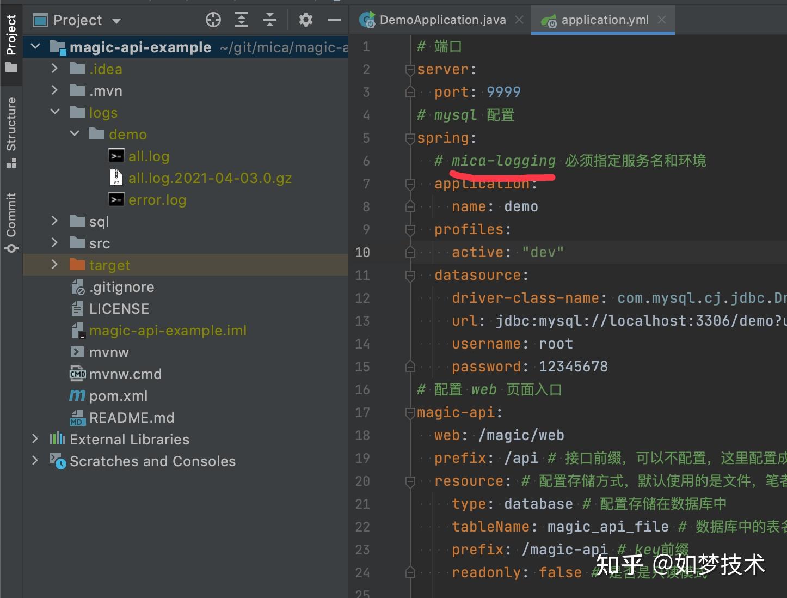Select the pom.xml file name
The width and height of the screenshot is (787, 598).
tap(119, 396)
